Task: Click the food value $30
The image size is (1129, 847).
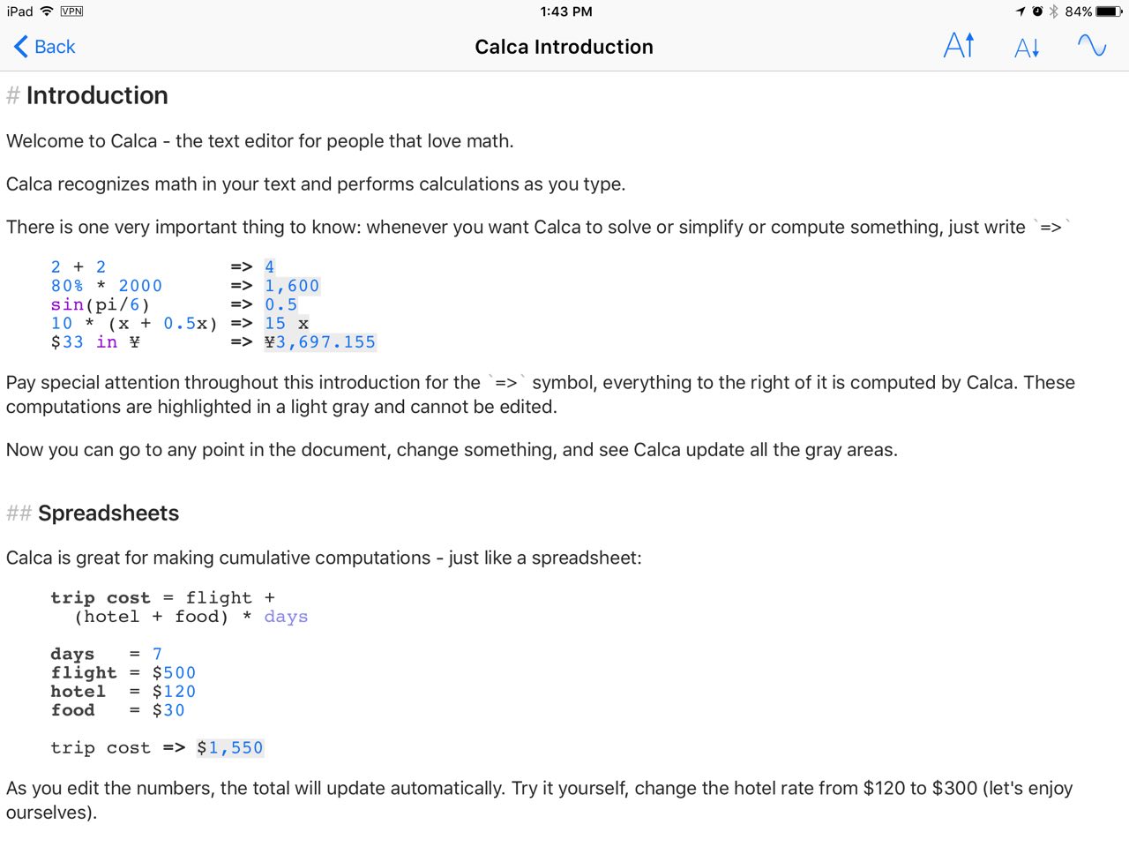Action: pyautogui.click(x=168, y=710)
